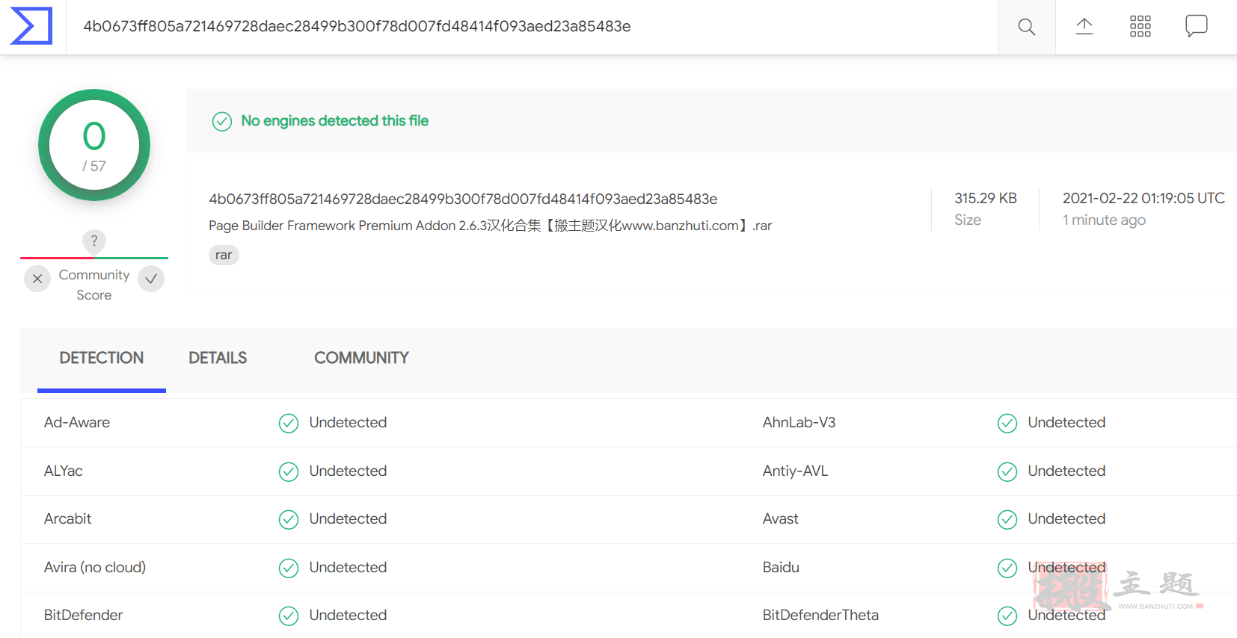
Task: Select the Undetected result for Arcabit
Action: pyautogui.click(x=348, y=519)
